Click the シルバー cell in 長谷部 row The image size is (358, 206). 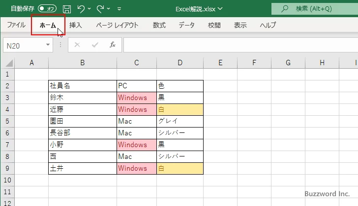(x=180, y=133)
